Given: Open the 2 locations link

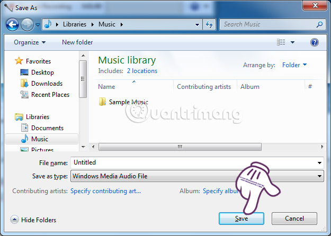Looking at the screenshot, I should pyautogui.click(x=142, y=71).
